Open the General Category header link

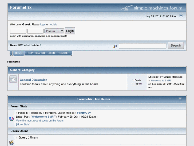coord(22,70)
